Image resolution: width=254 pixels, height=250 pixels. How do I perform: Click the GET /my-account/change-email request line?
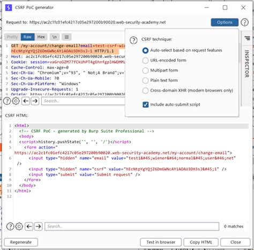[68, 48]
